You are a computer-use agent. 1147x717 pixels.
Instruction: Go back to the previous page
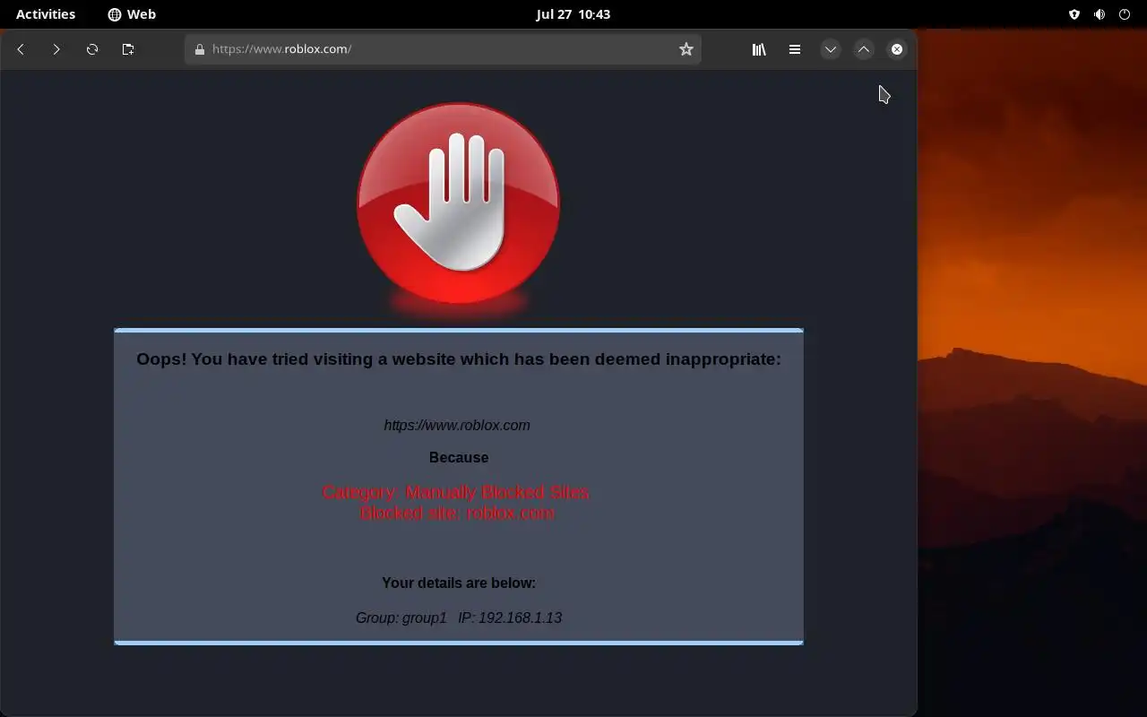(x=21, y=49)
